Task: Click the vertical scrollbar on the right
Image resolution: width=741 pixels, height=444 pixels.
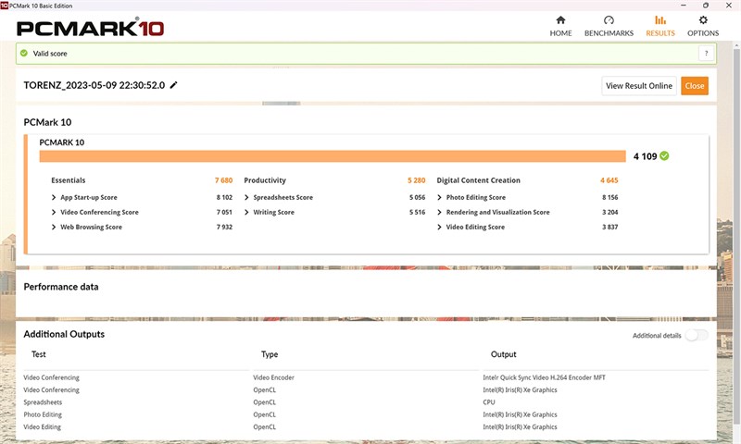Action: 736,236
